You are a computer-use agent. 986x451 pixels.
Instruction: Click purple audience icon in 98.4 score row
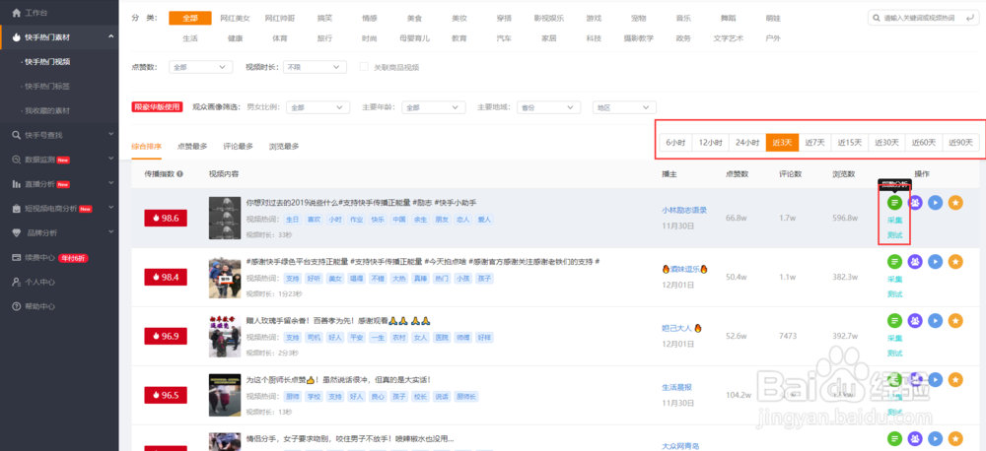tap(915, 261)
